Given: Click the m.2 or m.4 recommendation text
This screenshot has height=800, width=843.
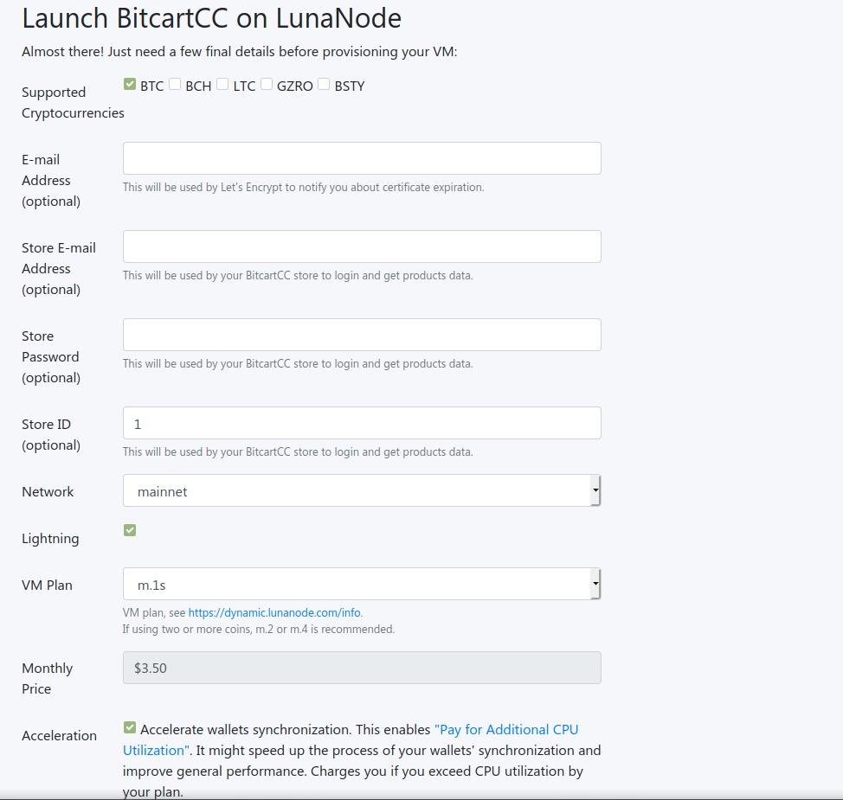Looking at the screenshot, I should click(259, 629).
